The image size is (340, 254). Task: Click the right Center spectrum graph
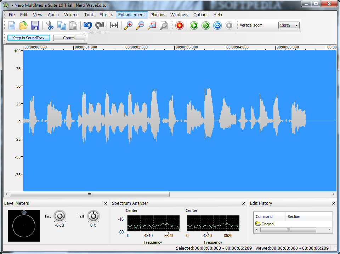(x=213, y=223)
